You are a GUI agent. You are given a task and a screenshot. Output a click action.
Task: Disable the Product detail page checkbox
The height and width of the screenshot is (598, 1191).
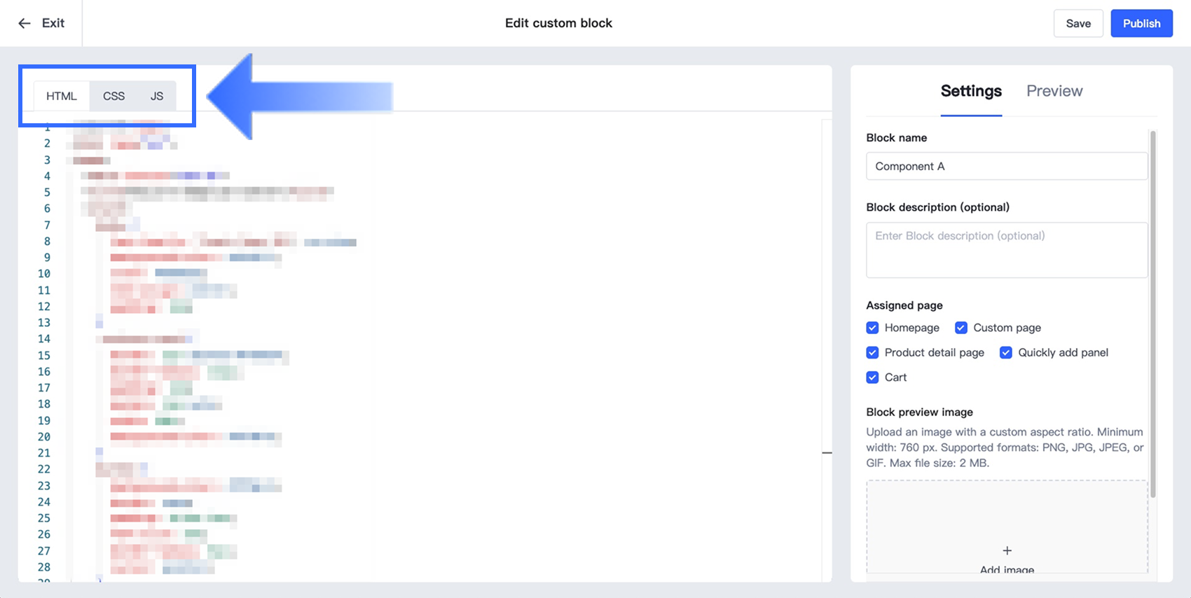[x=872, y=352]
